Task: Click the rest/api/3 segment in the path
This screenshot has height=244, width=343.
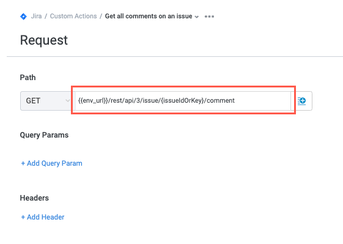Action: coord(125,100)
